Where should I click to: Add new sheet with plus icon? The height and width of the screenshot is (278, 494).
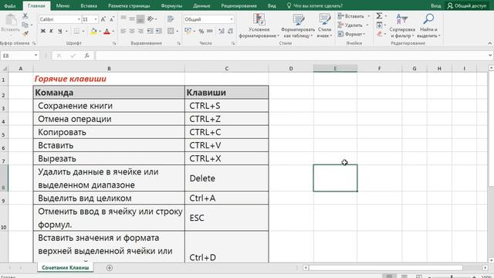pyautogui.click(x=110, y=268)
